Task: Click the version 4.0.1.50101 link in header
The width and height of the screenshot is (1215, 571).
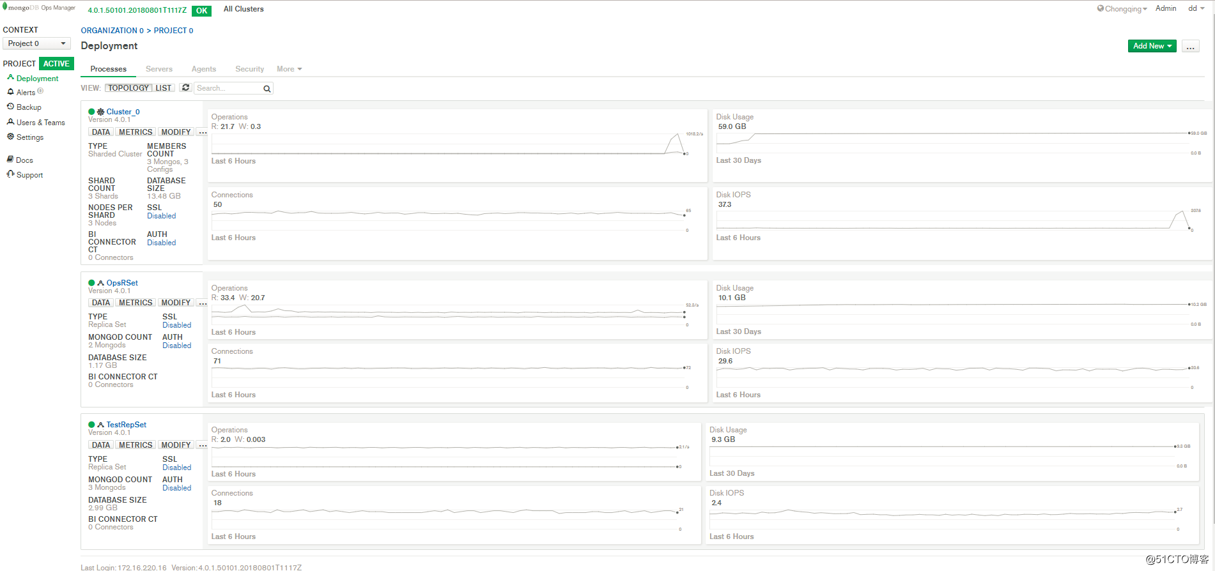Action: 137,10
